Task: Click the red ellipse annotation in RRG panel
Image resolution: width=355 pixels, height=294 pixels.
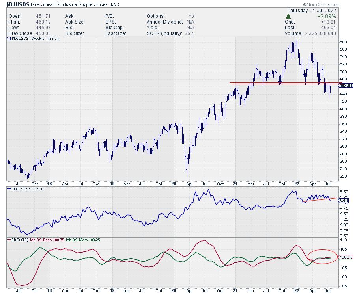Action: click(322, 256)
